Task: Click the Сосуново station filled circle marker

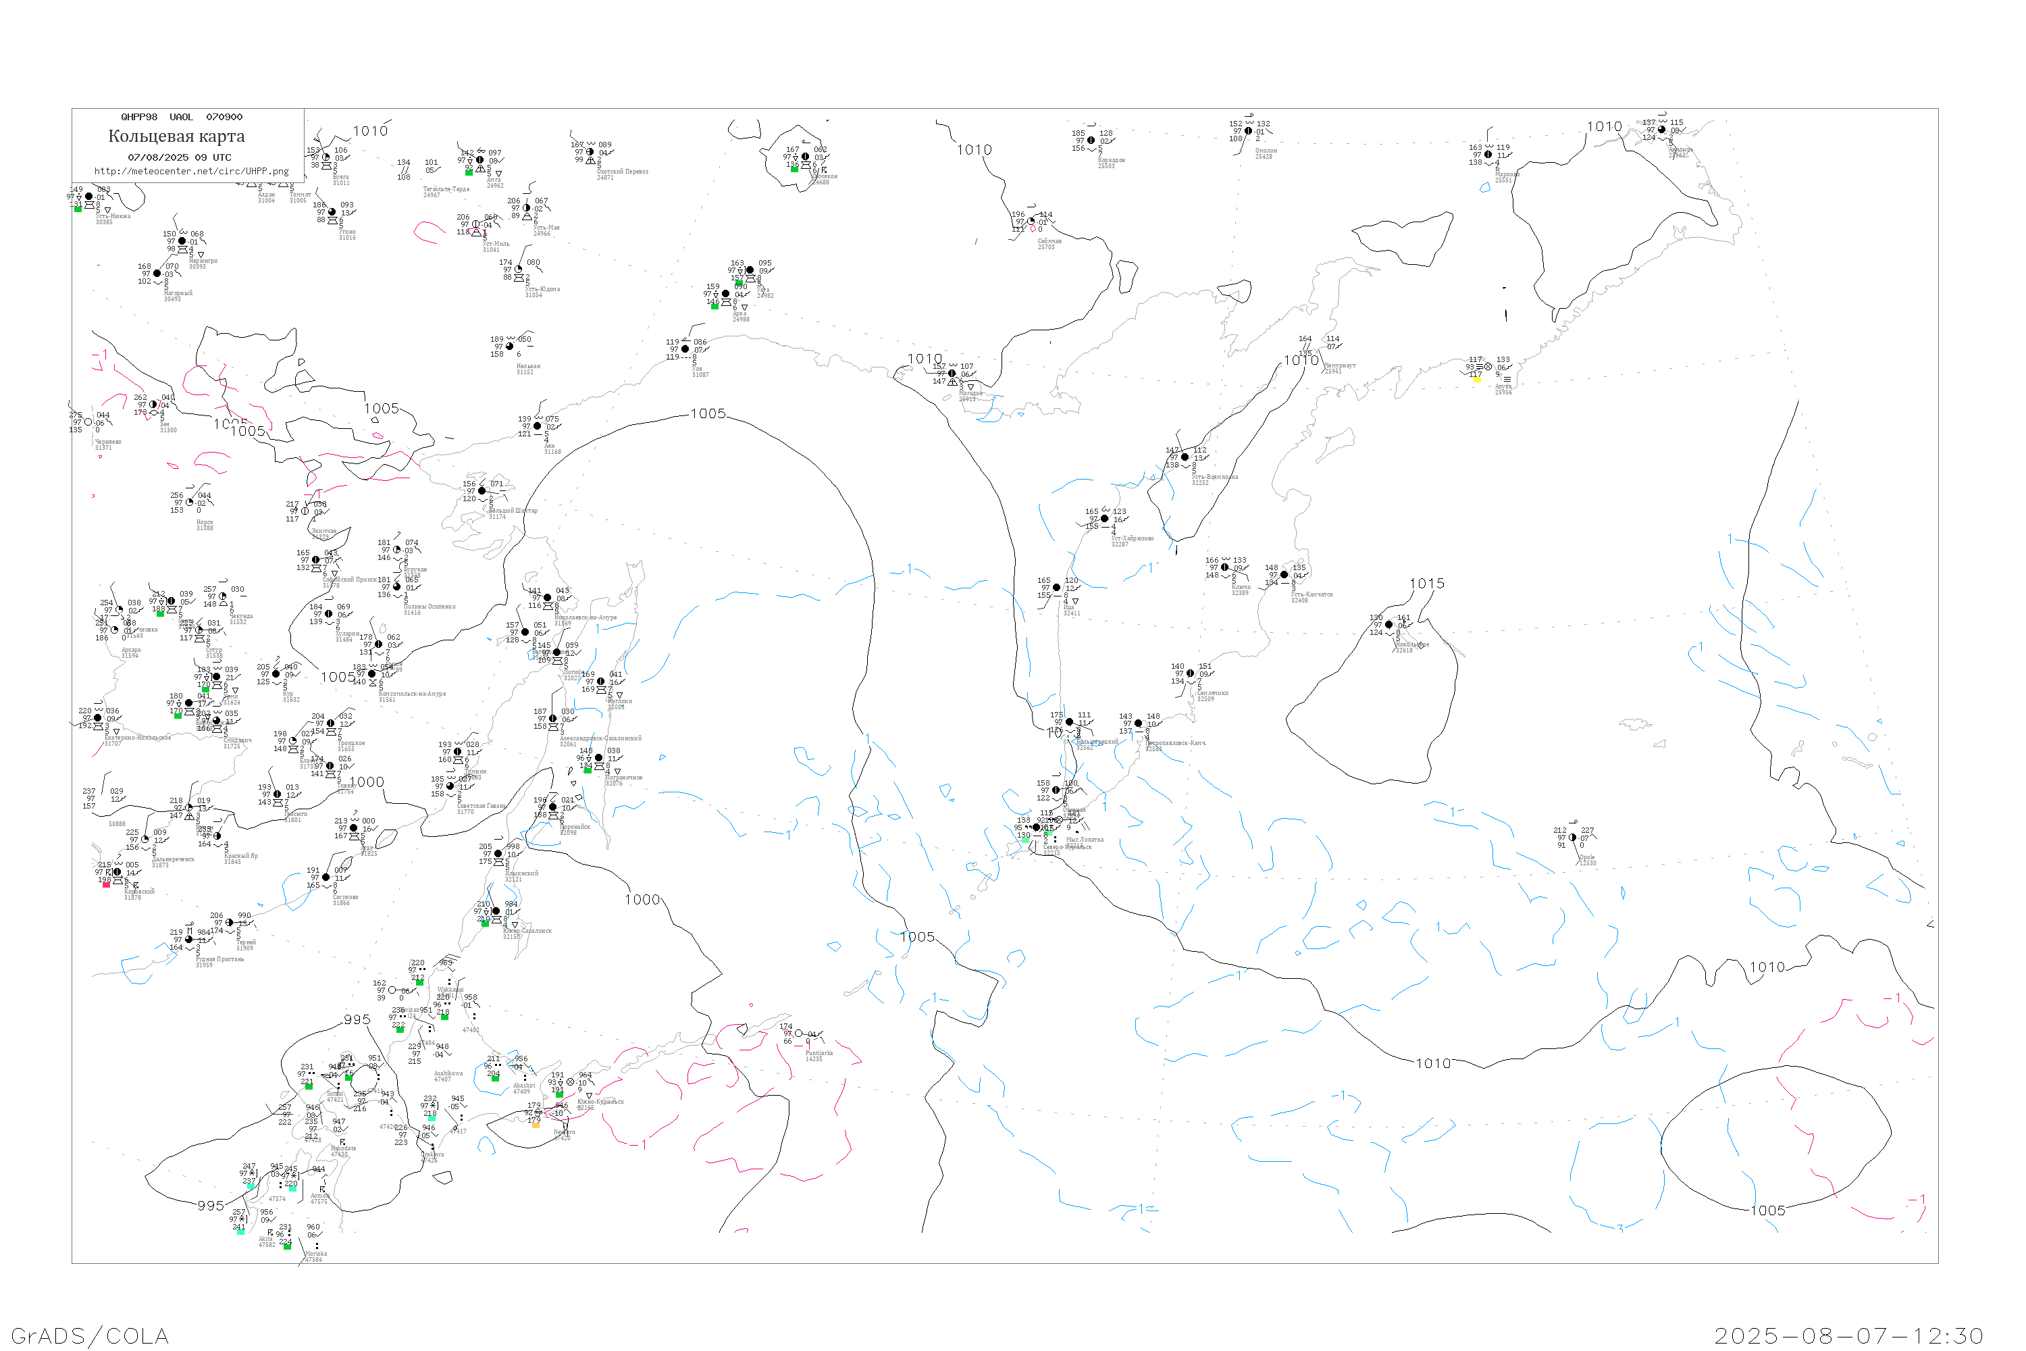Action: coord(326,877)
